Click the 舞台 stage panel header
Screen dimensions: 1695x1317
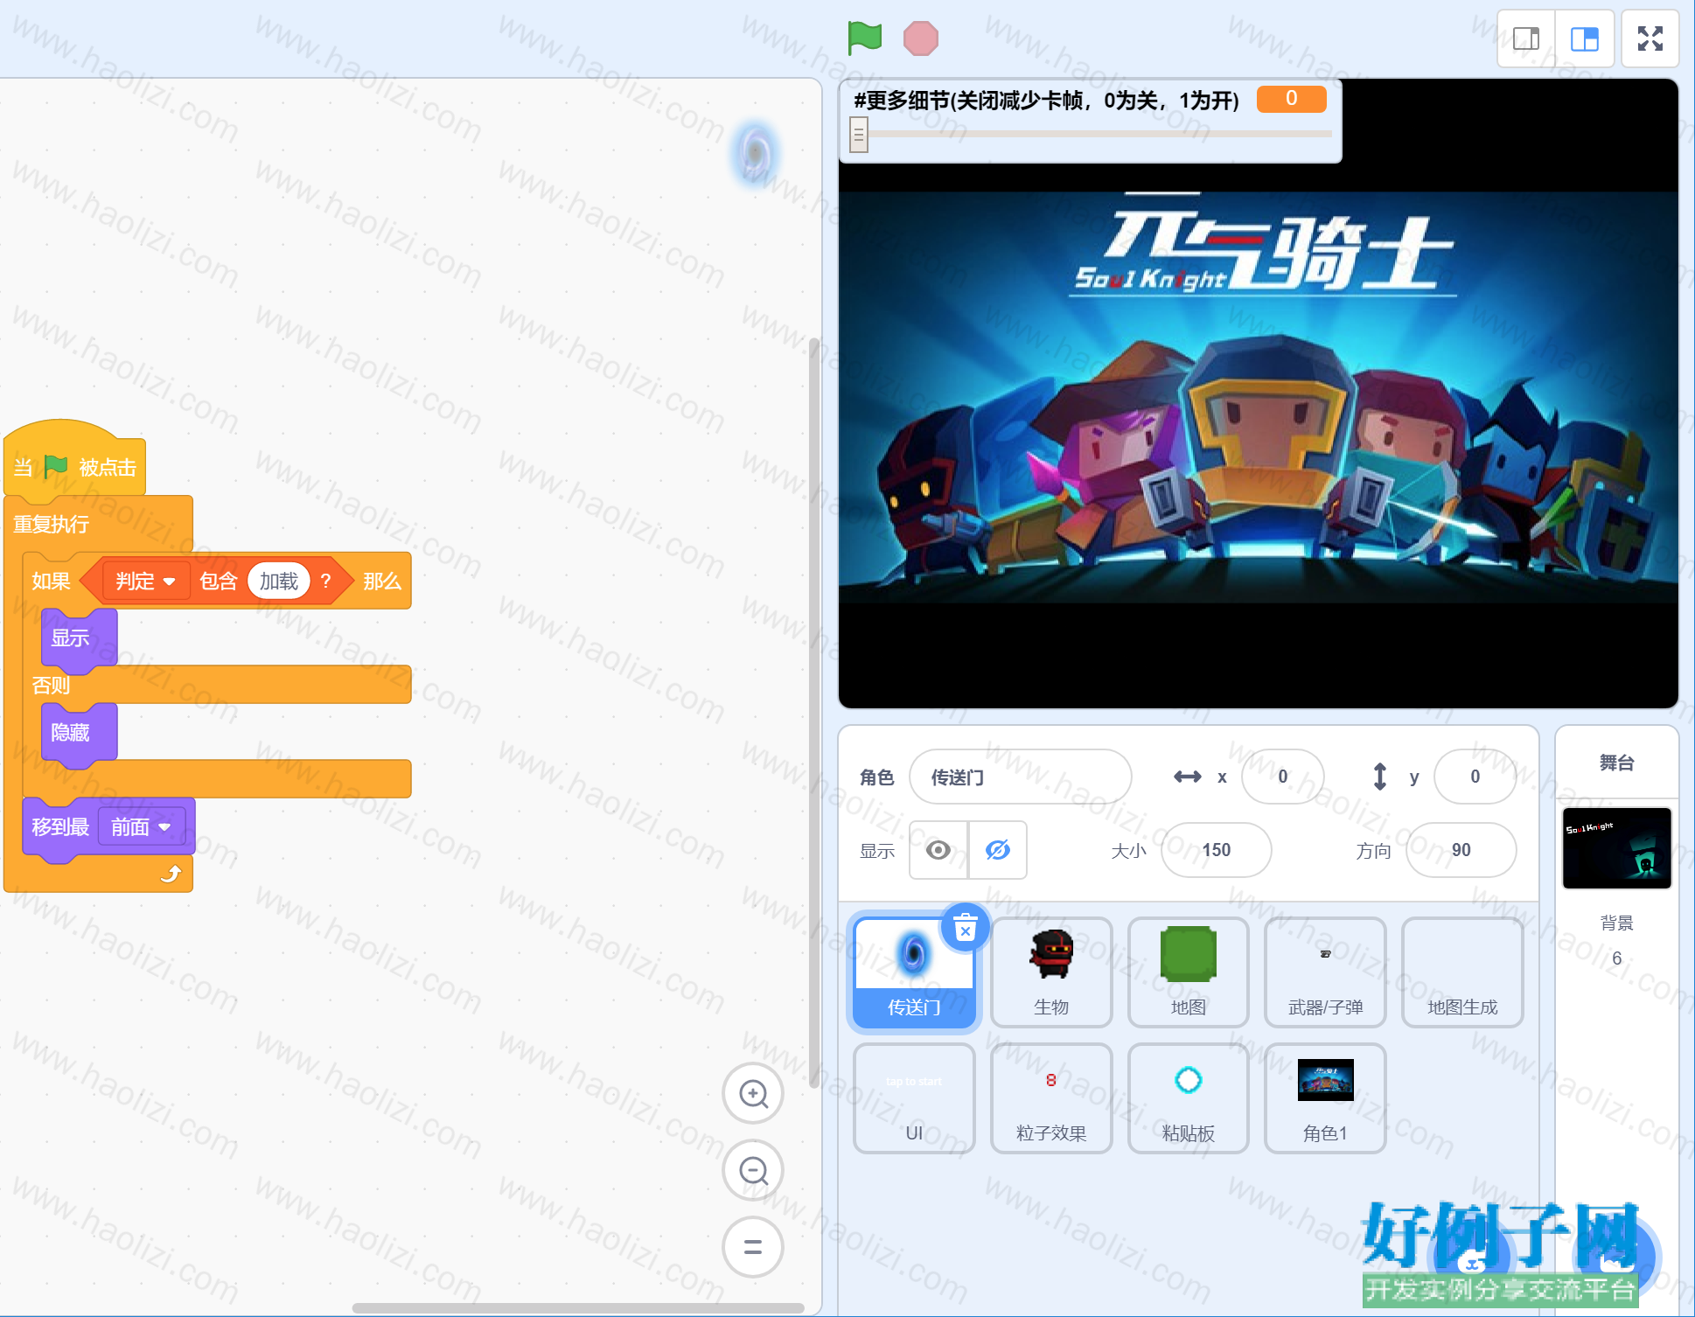click(1617, 763)
